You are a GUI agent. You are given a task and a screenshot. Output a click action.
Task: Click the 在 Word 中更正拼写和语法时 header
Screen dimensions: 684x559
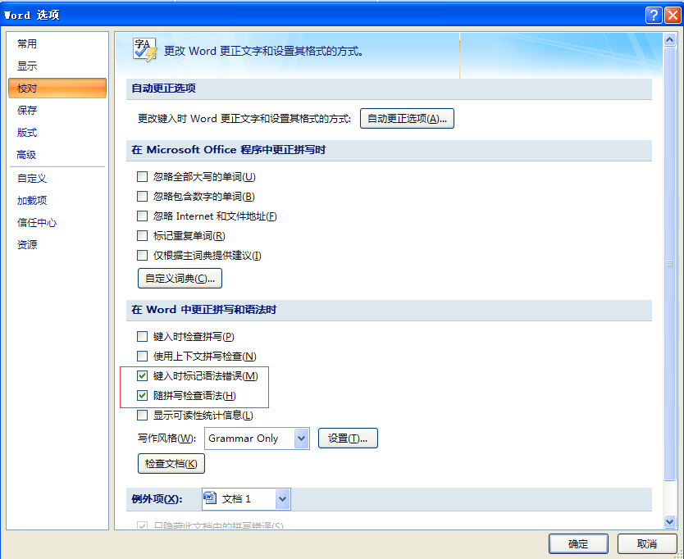(x=204, y=310)
